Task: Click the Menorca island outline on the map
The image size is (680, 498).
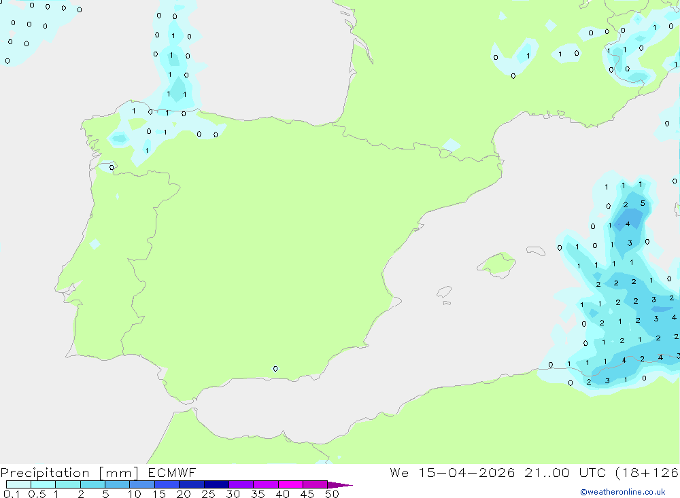Action: click(x=536, y=251)
